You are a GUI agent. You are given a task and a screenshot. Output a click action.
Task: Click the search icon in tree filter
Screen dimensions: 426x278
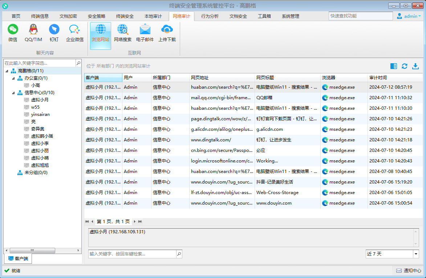[78, 63]
